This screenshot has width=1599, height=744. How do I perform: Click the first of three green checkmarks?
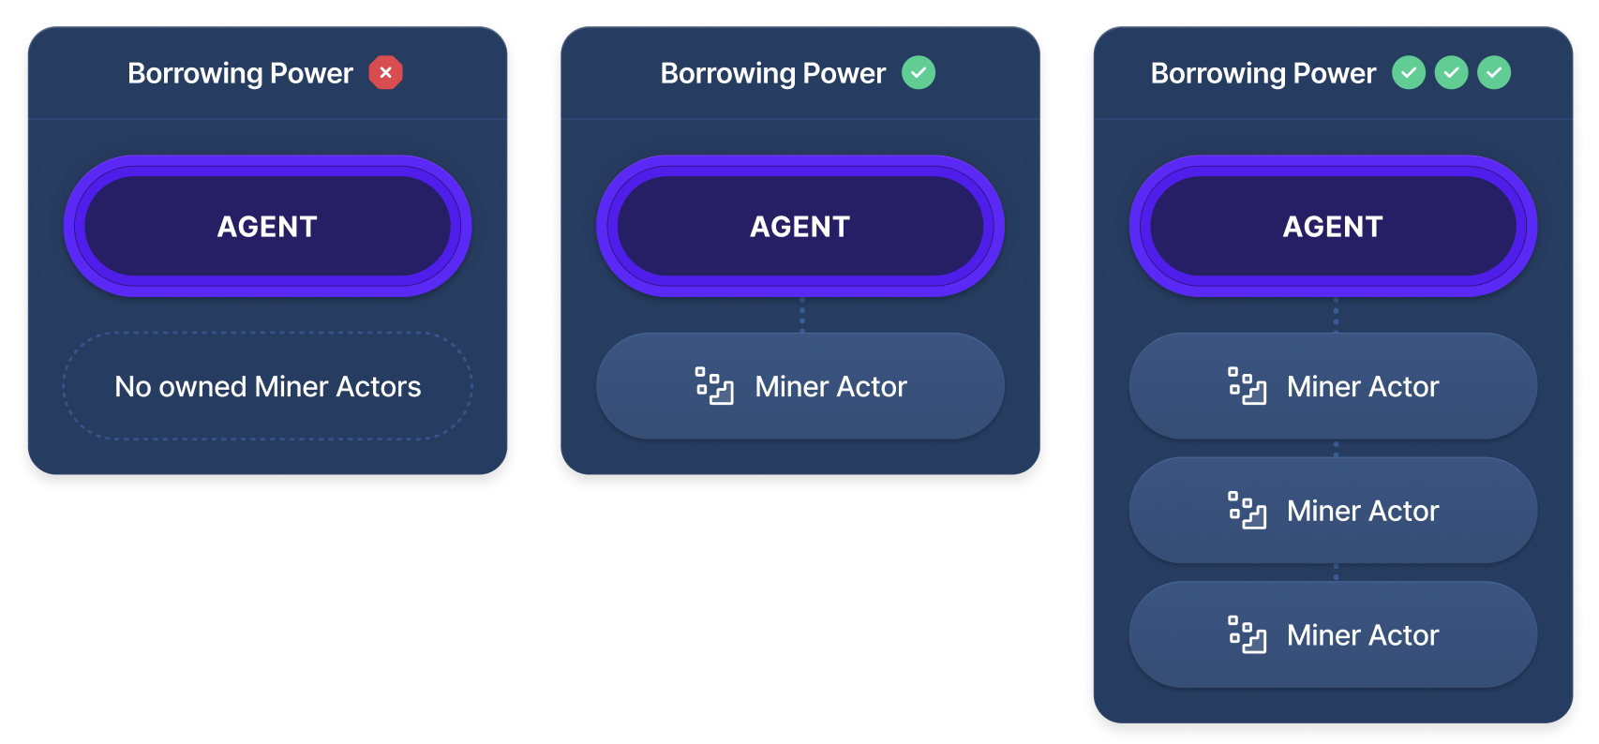1408,72
